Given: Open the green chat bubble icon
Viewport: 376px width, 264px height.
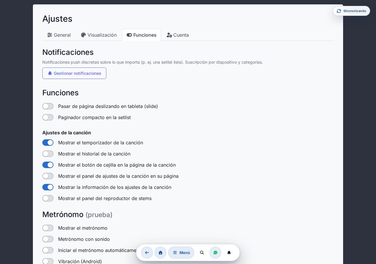Looking at the screenshot, I should click(215, 253).
